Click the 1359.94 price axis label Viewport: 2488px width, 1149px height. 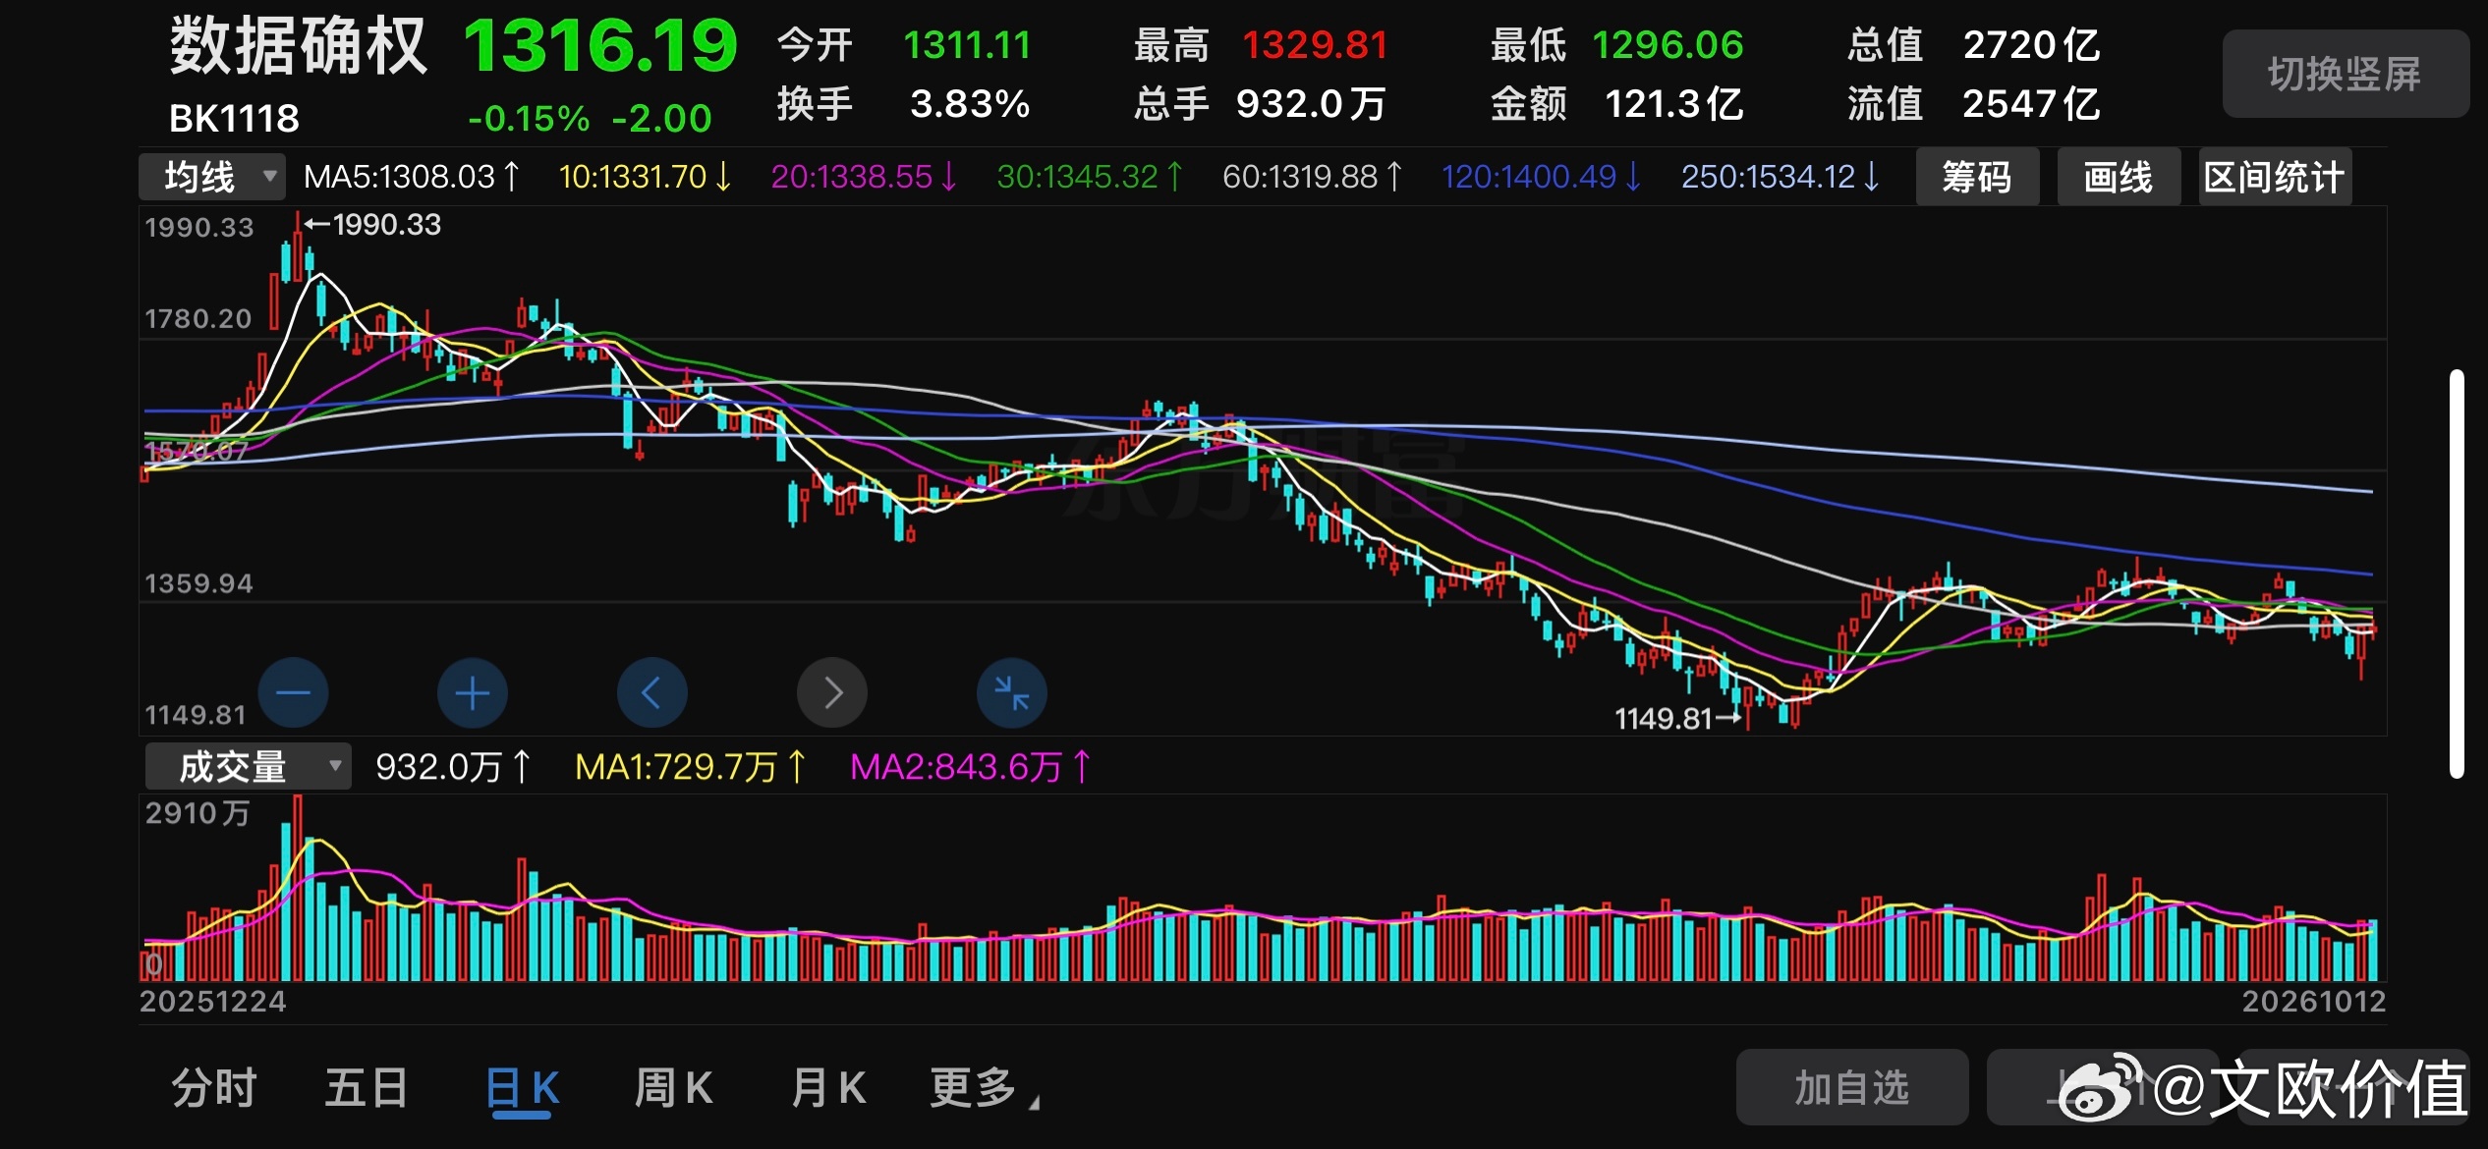(x=198, y=584)
